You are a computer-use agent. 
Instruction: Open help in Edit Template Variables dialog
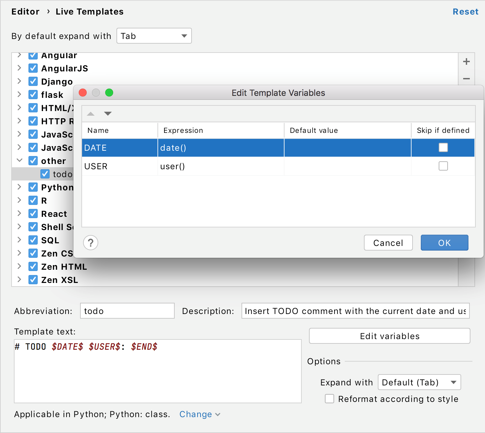click(90, 243)
